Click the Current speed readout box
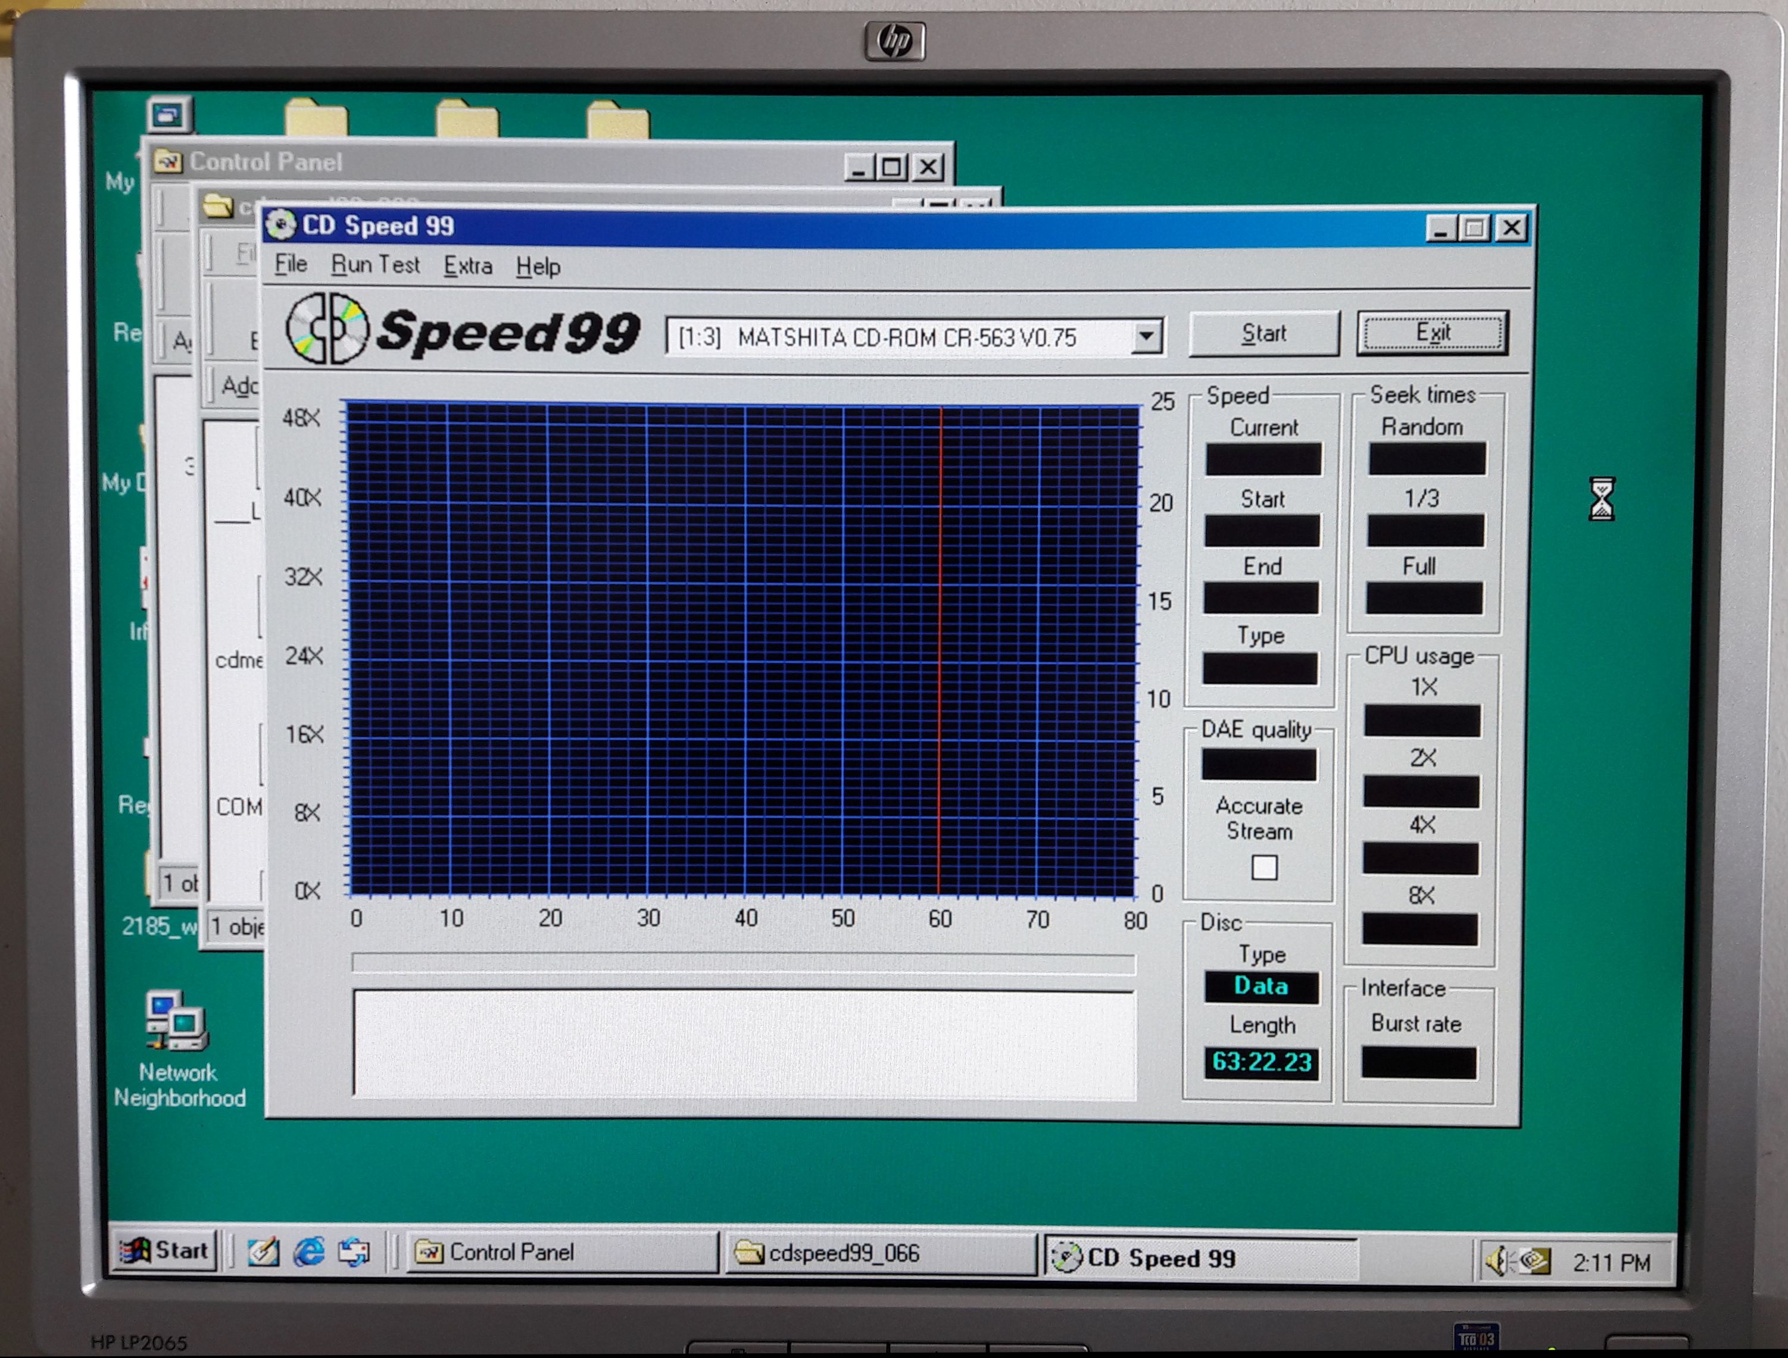 pos(1263,459)
